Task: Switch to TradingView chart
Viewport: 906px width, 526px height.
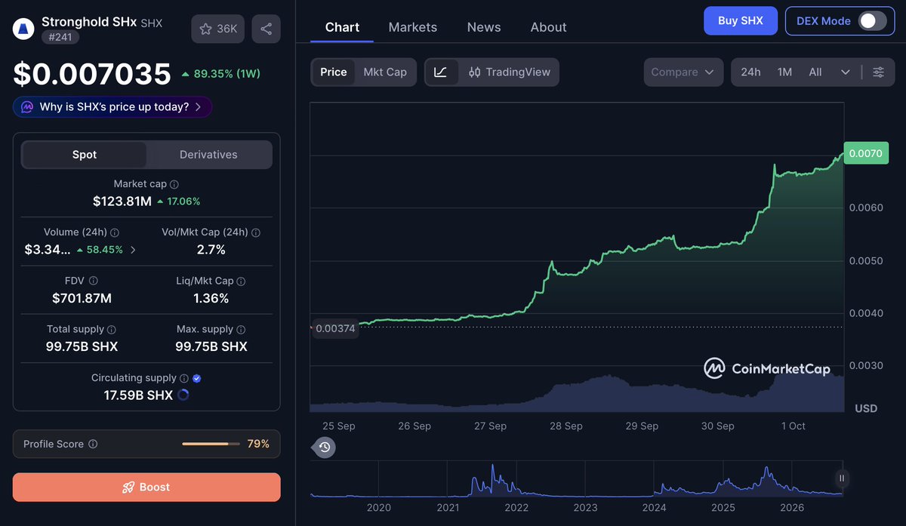Action: pyautogui.click(x=510, y=72)
